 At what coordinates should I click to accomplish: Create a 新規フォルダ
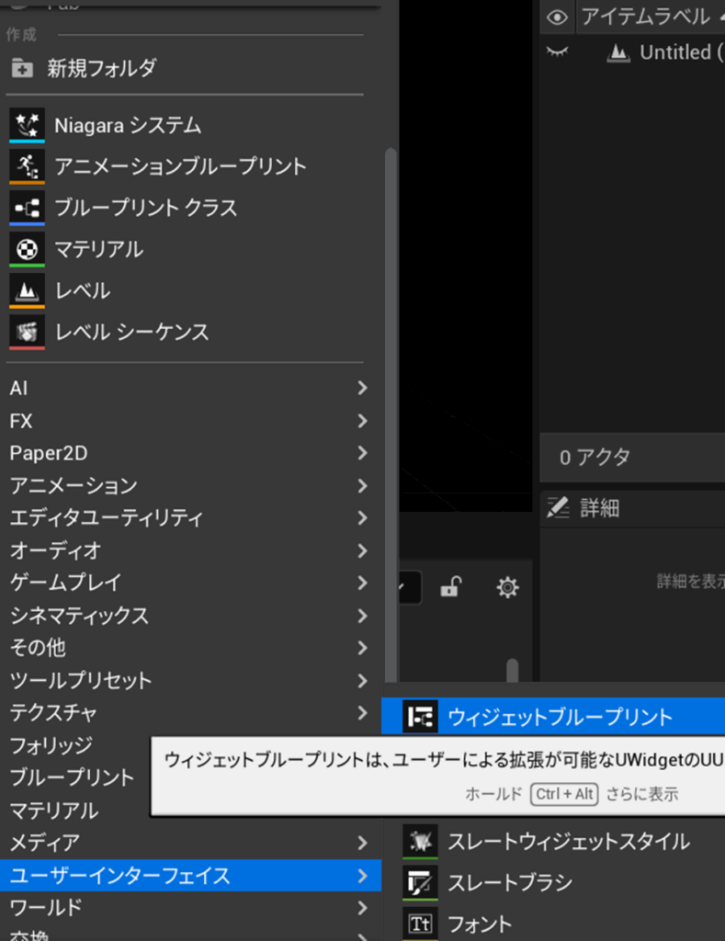point(101,67)
